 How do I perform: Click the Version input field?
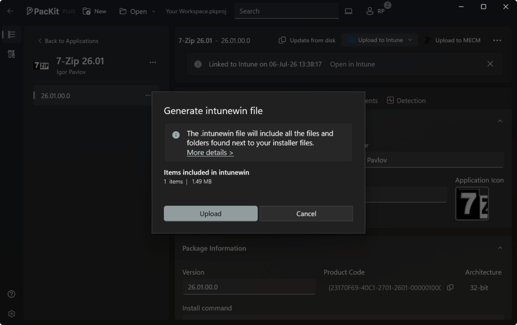pos(249,287)
